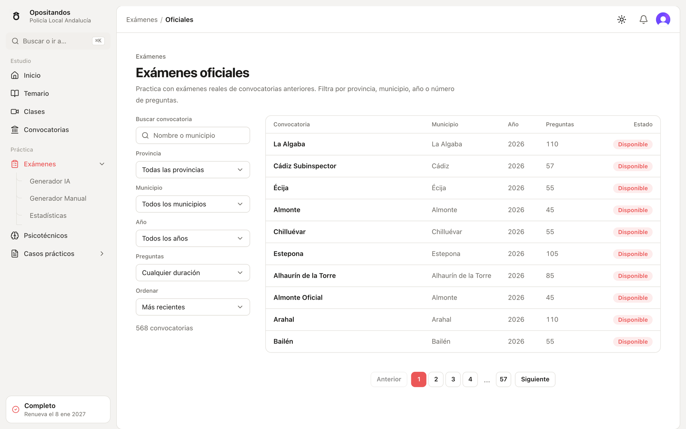Screen dimensions: 686x429
Task: Click the Exámenes clipboard icon
Action: point(15,164)
